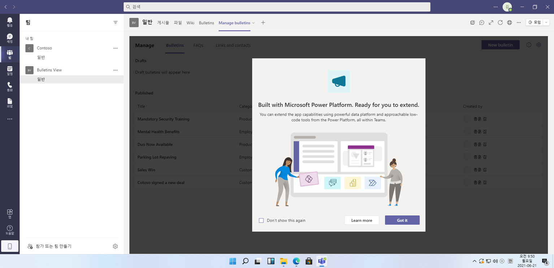The width and height of the screenshot is (554, 268).
Task: Show tab conversation icon
Action: 482,22
